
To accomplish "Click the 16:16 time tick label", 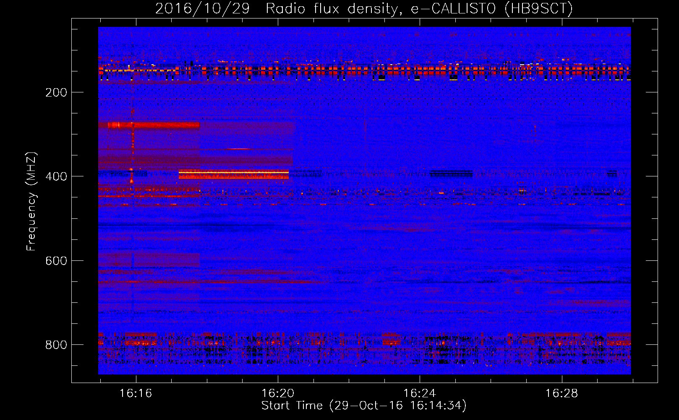I will point(136,393).
